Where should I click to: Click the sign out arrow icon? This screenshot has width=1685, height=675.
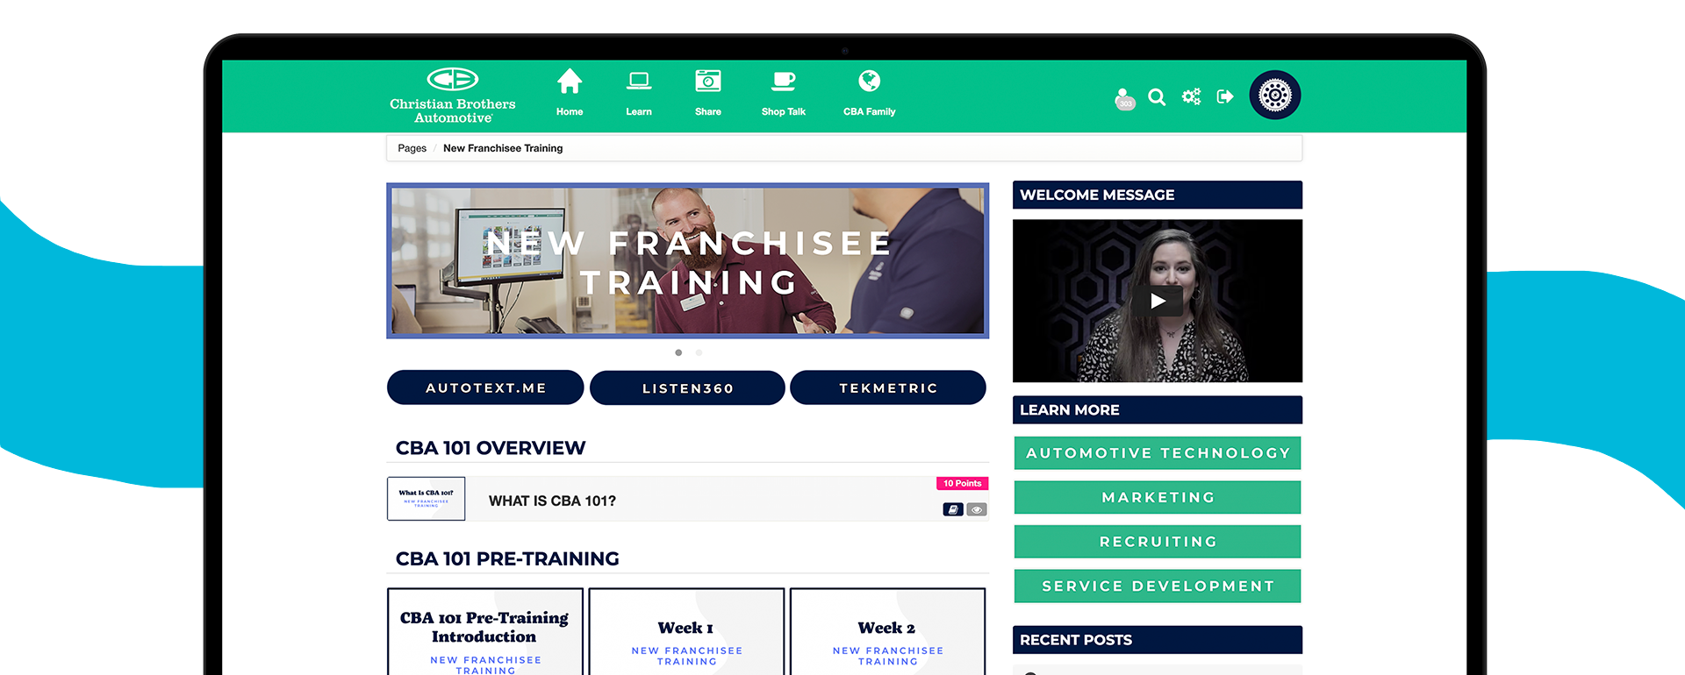coord(1225,96)
